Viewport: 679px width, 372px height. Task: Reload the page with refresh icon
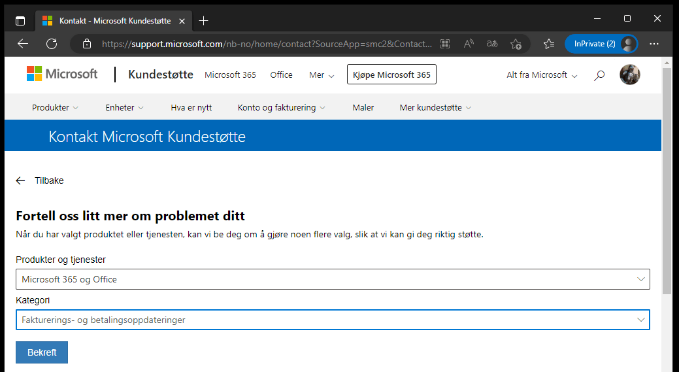pyautogui.click(x=52, y=44)
